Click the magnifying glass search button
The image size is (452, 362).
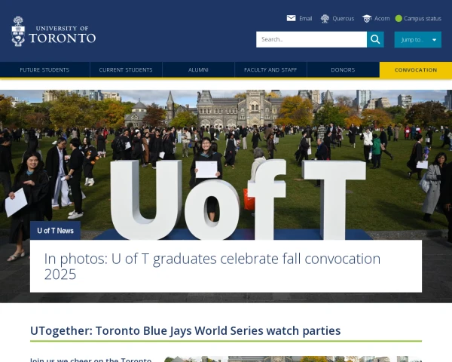(375, 39)
